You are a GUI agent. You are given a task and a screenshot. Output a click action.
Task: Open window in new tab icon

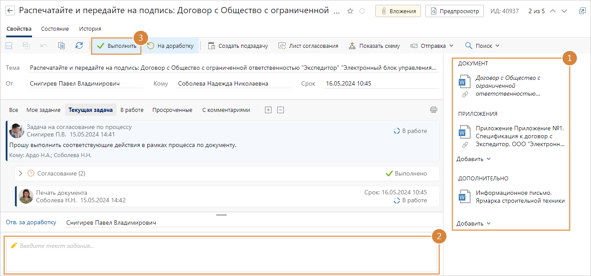pyautogui.click(x=582, y=11)
